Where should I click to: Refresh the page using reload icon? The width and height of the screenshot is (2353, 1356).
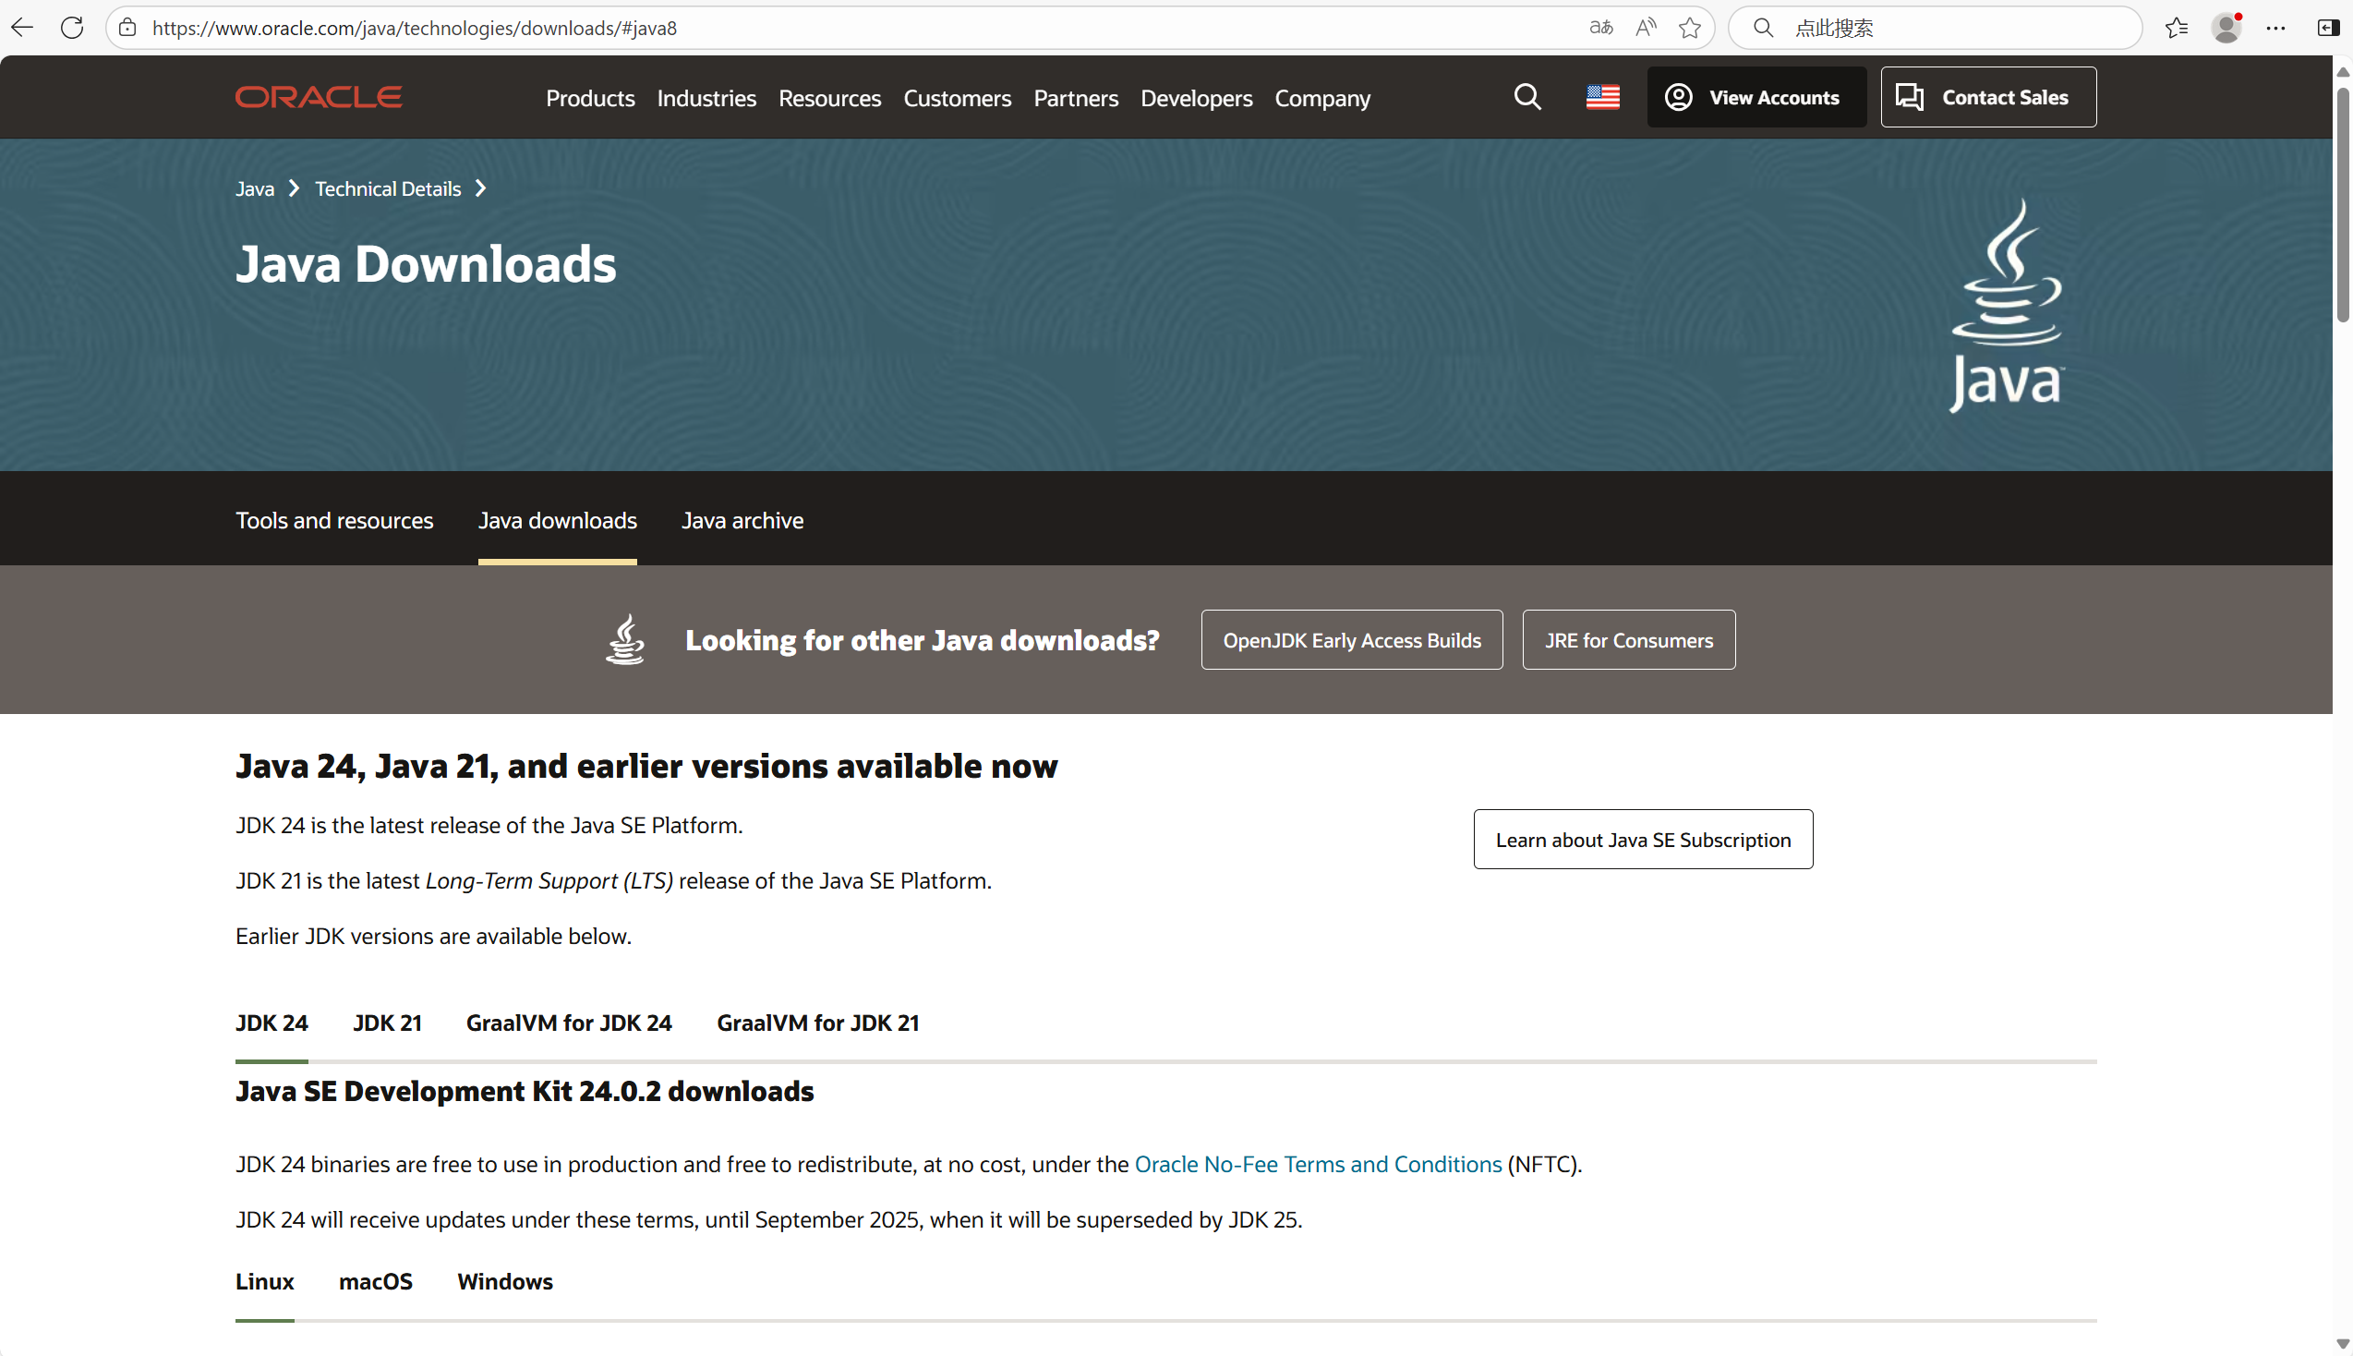72,28
